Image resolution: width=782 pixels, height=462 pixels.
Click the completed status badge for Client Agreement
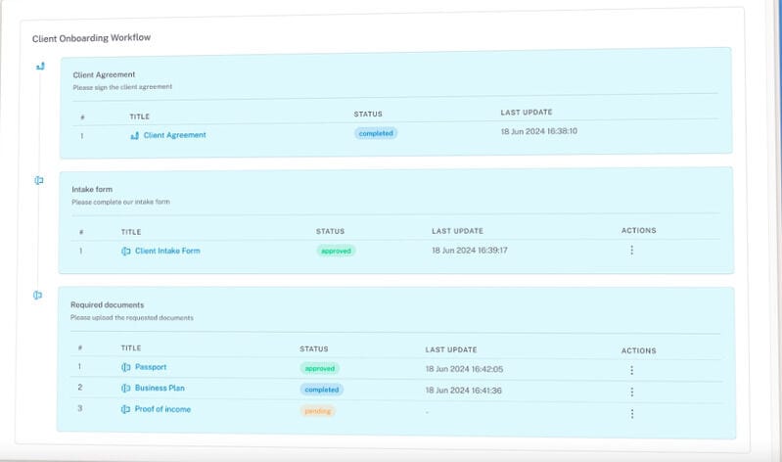(x=376, y=132)
